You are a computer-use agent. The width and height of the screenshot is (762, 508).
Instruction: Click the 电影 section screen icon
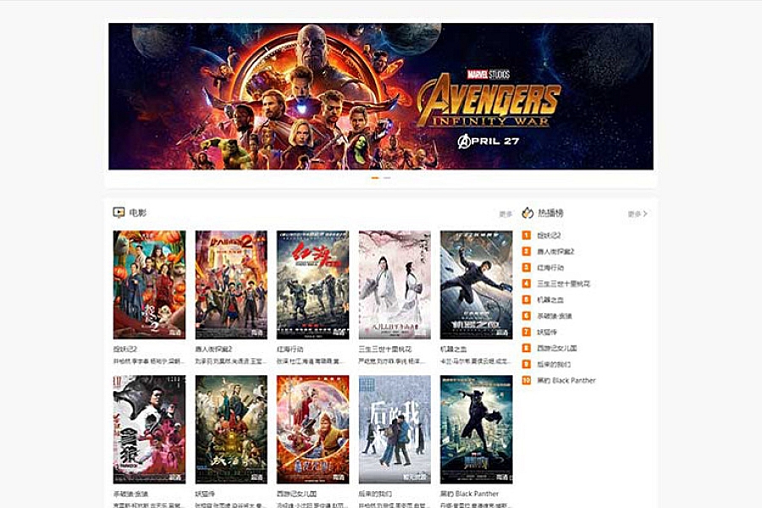[119, 213]
